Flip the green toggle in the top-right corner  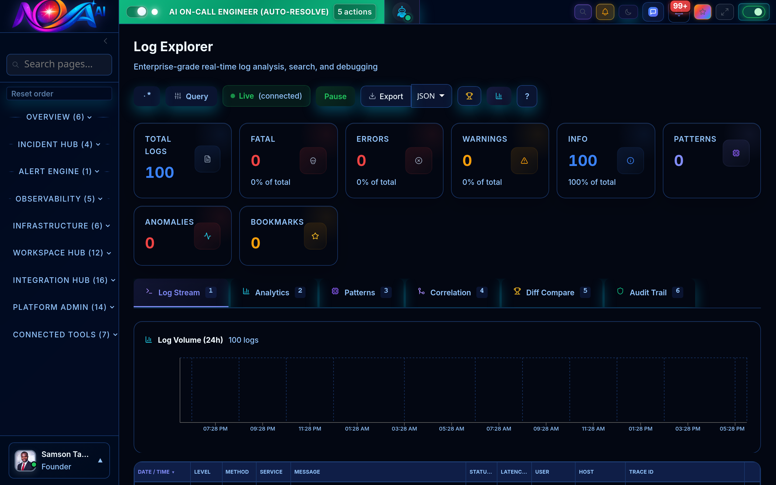pyautogui.click(x=754, y=12)
